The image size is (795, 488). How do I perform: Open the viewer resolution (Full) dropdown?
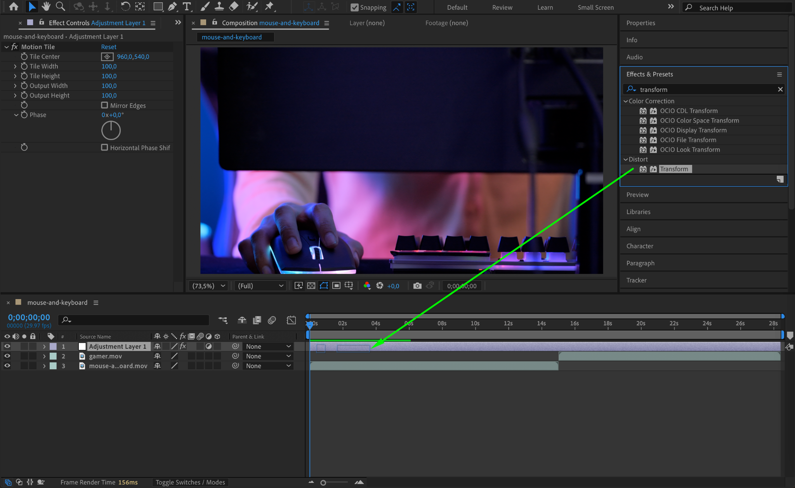pos(260,286)
